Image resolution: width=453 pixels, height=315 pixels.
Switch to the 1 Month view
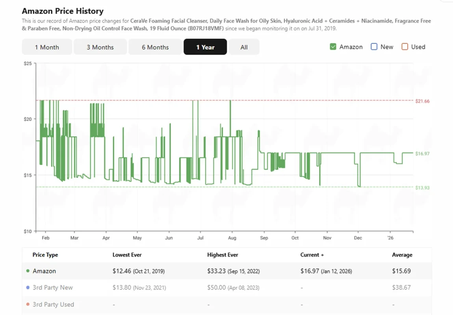pyautogui.click(x=47, y=47)
